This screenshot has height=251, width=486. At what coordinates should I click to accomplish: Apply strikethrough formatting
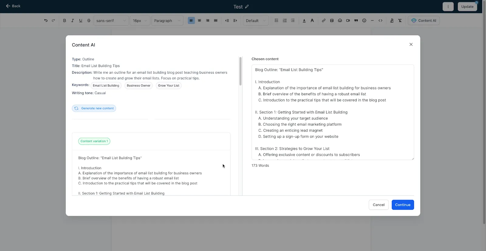89,21
